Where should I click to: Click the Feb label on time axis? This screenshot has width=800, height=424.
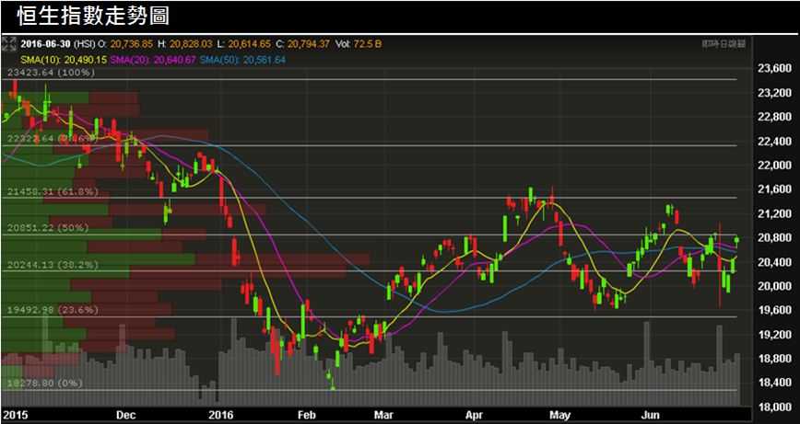(307, 414)
